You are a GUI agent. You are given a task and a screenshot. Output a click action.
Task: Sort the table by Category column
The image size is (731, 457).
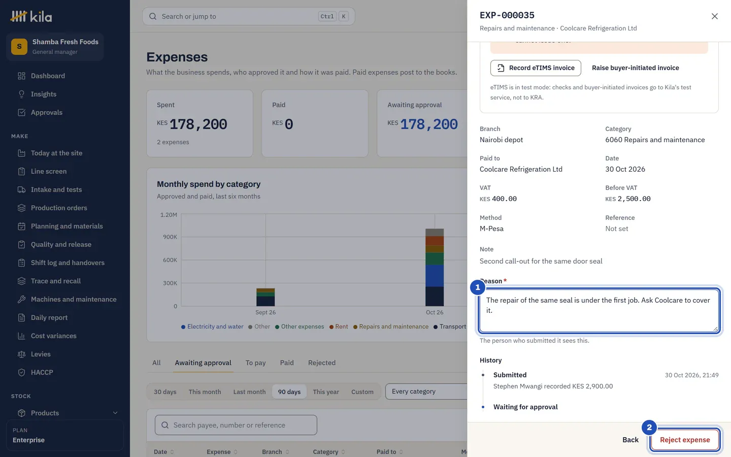(x=329, y=452)
